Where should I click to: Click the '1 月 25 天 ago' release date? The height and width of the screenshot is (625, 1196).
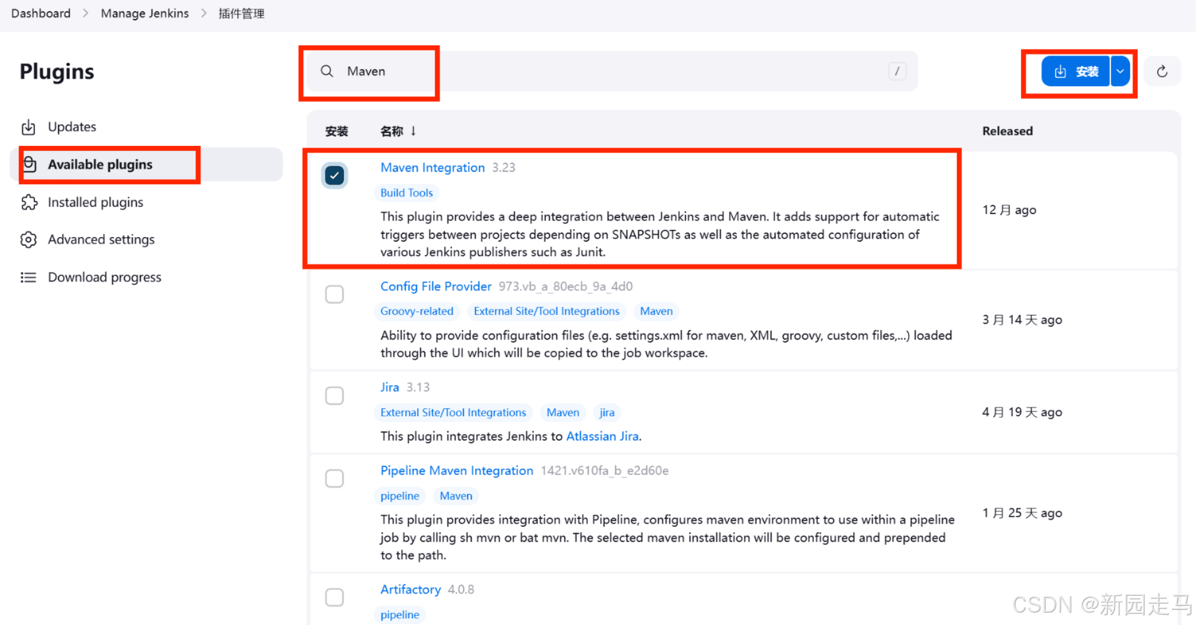click(1022, 513)
